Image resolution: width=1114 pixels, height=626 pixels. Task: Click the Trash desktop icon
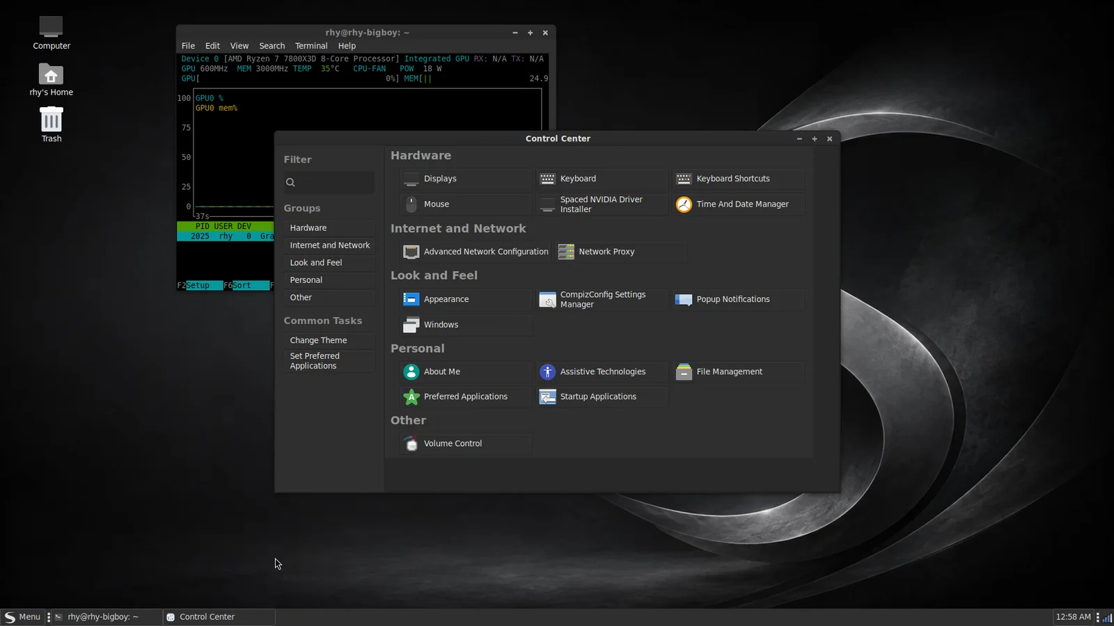tap(51, 125)
